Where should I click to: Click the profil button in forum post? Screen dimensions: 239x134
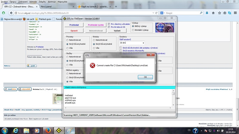[x=32, y=66]
